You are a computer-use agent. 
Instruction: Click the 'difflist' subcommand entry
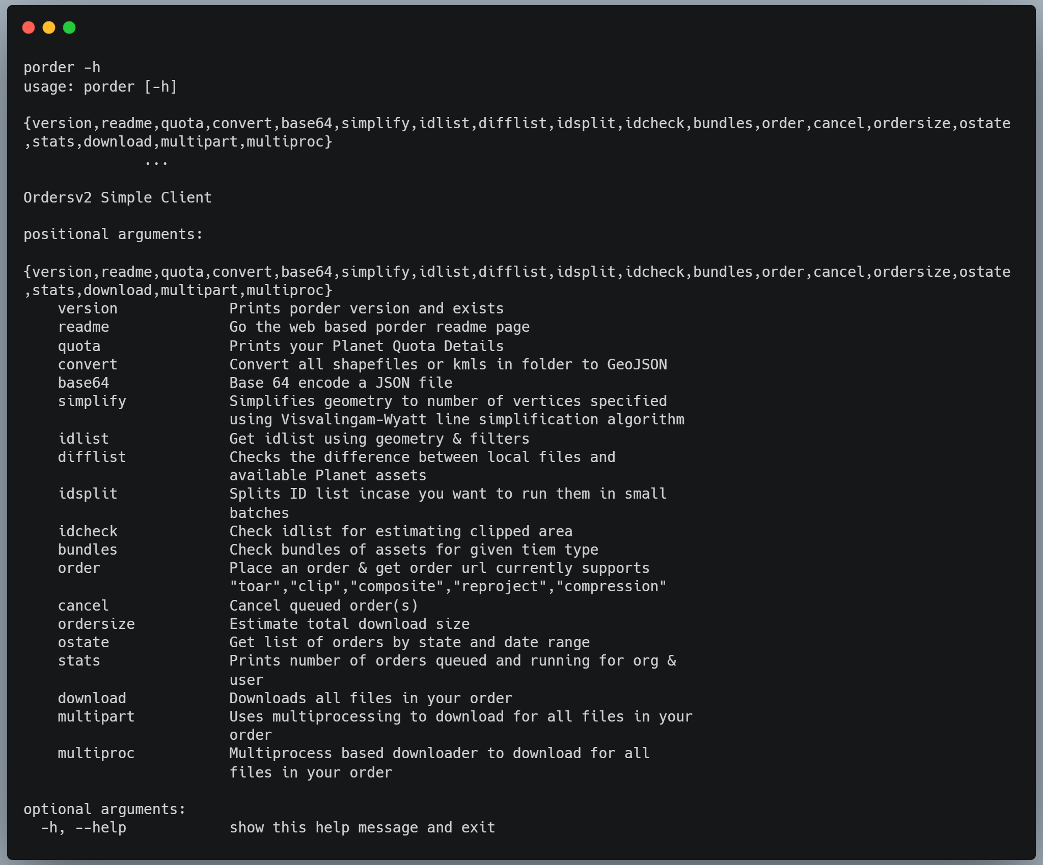click(x=92, y=457)
